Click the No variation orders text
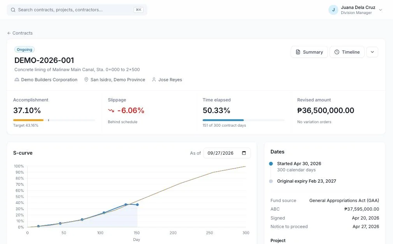The height and width of the screenshot is (244, 393). pyautogui.click(x=314, y=122)
